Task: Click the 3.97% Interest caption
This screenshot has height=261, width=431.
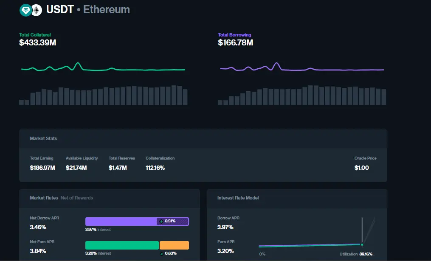Action: pos(98,230)
